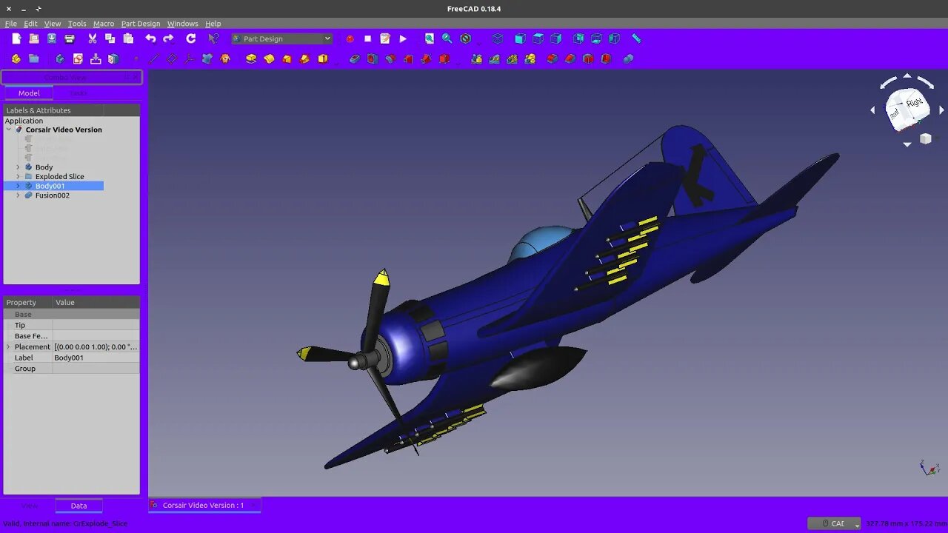
Task: Open the Part Design workbench dropdown
Action: point(282,38)
